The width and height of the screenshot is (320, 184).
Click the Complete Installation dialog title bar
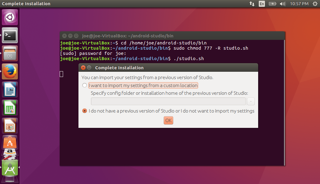(x=168, y=68)
